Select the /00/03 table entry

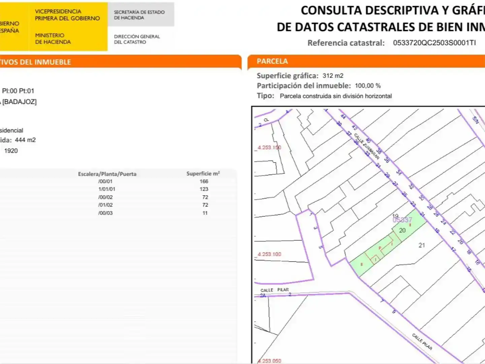point(105,213)
